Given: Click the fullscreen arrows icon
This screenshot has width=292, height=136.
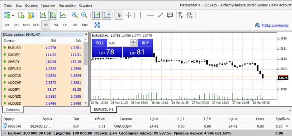Looking at the screenshot, I should coord(97,25).
